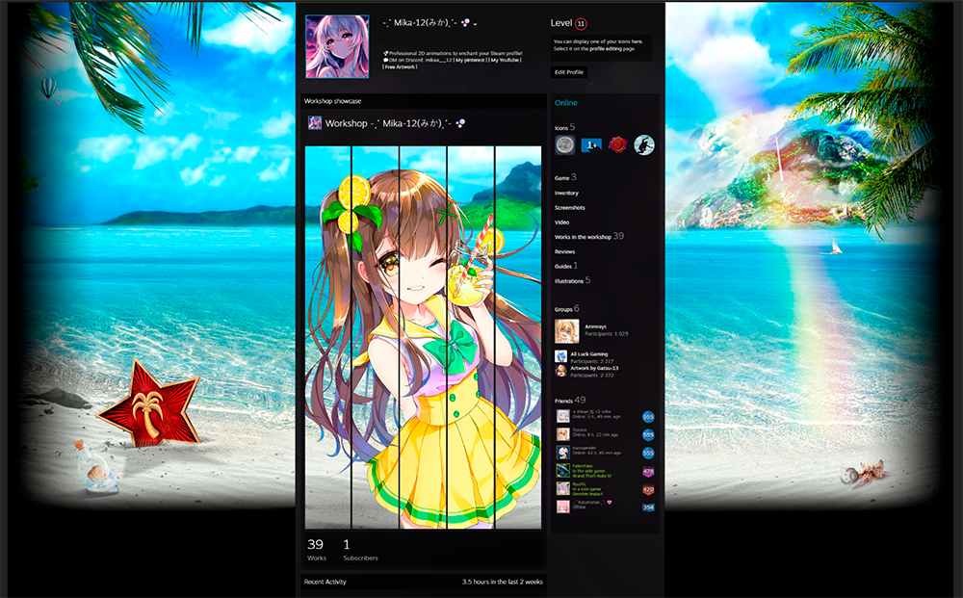Click the Edit Profile button
The image size is (963, 598).
[569, 72]
